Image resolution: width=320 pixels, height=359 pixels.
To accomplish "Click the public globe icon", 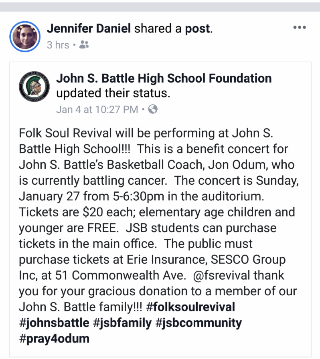I will click(x=153, y=109).
